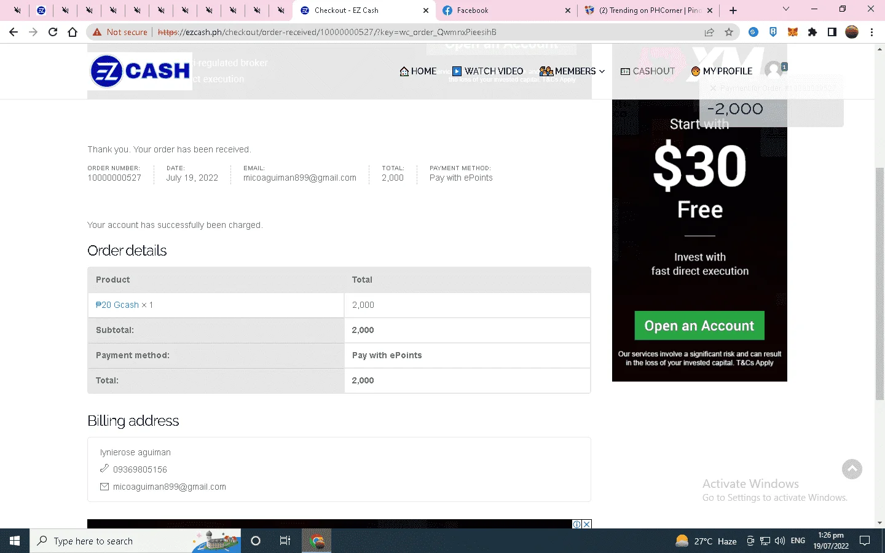Switch to the Facebook tab
Viewport: 885px width, 553px height.
coord(506,10)
